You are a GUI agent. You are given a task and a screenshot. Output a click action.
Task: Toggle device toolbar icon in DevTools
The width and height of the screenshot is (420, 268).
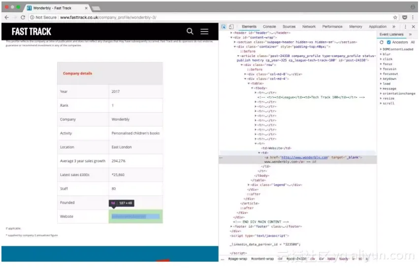click(231, 27)
